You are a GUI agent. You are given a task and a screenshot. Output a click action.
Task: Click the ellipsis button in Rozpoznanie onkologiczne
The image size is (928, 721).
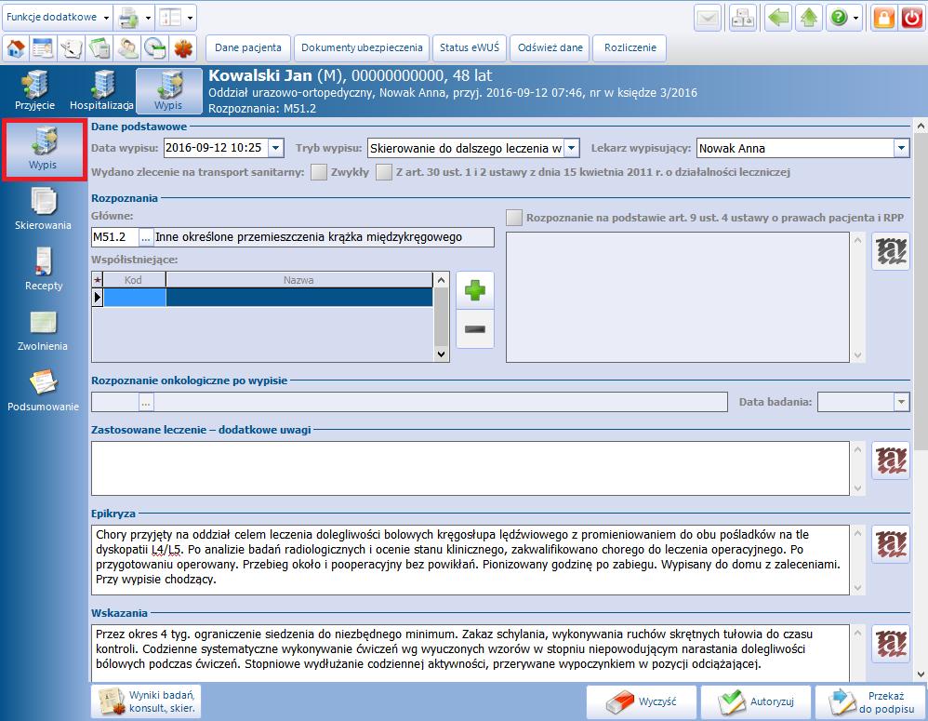coord(146,402)
